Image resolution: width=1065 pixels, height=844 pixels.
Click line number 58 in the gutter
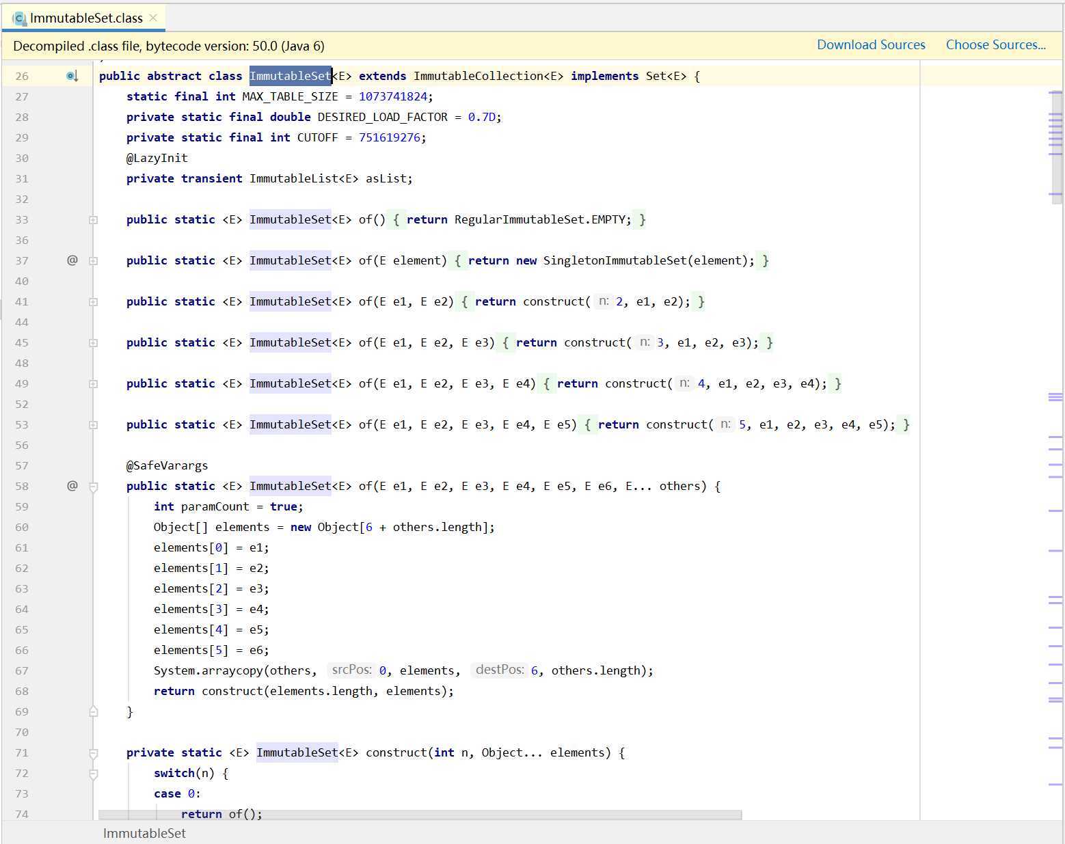(x=22, y=486)
